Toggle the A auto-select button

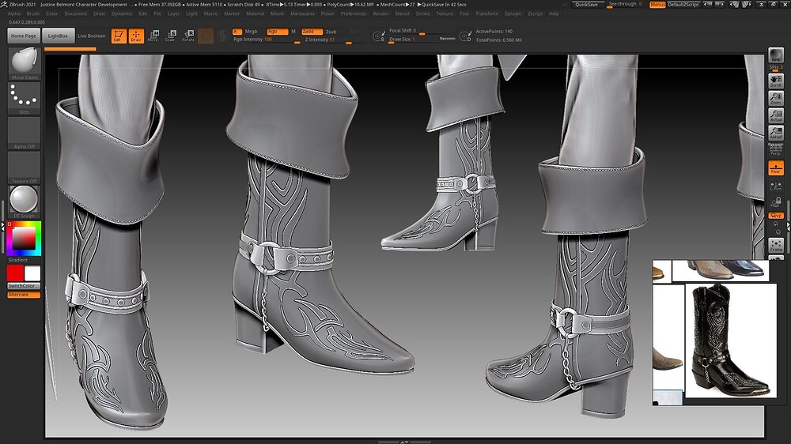[x=236, y=32]
